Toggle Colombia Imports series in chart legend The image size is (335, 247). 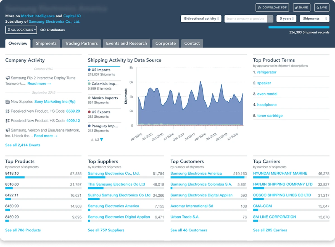[x=103, y=84]
